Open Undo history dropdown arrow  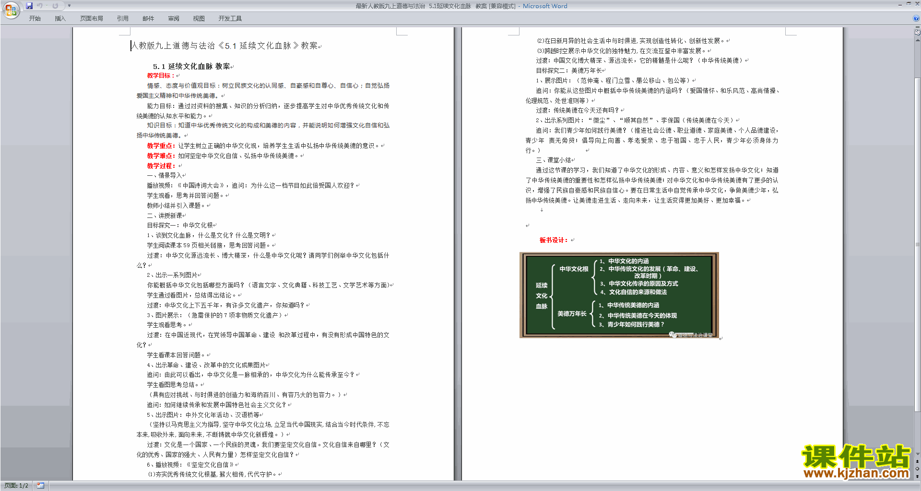pyautogui.click(x=47, y=6)
